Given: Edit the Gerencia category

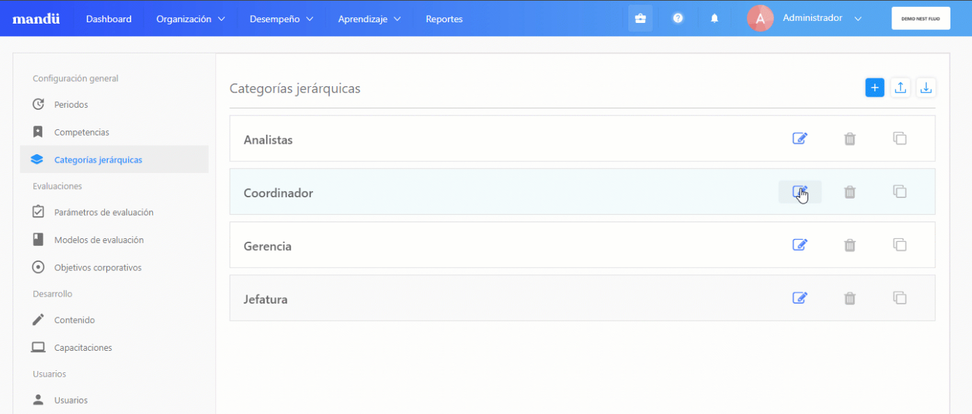Looking at the screenshot, I should tap(800, 245).
